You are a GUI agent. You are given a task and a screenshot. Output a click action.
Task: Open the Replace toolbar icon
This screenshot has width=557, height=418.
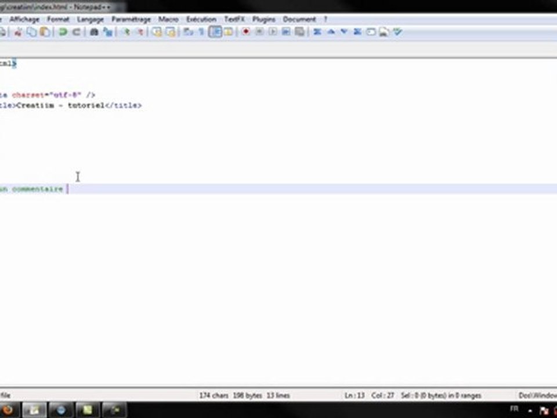(108, 33)
